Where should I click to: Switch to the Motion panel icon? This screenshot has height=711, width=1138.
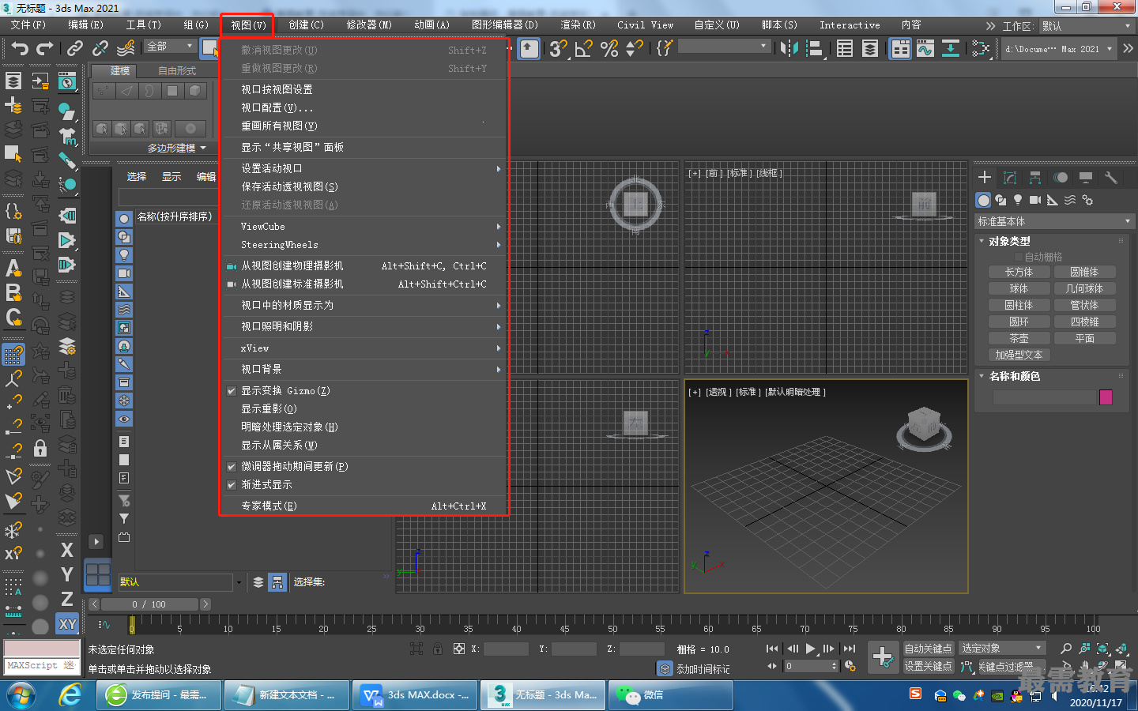pyautogui.click(x=1061, y=177)
